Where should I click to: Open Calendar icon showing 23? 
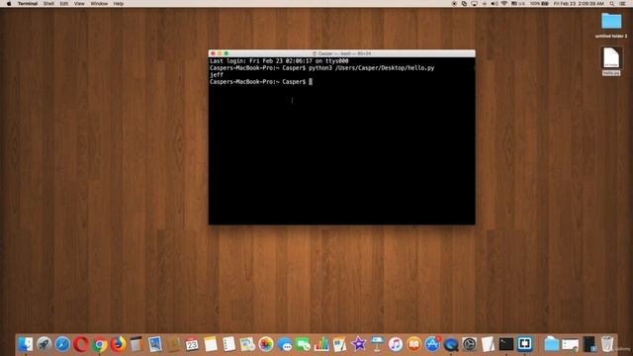click(192, 344)
